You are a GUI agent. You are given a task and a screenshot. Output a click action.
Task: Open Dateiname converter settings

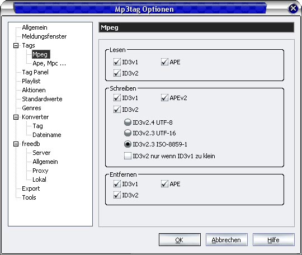(47, 135)
